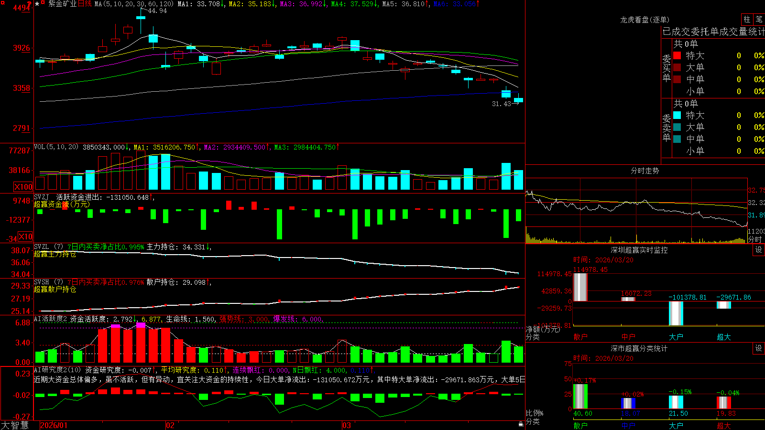The image size is (765, 430).
Task: Open 设 settings for 深圳超赢实时监控
Action: point(759,250)
